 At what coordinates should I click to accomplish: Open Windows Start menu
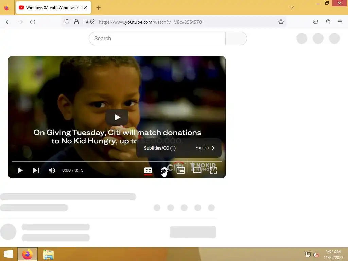coord(8,254)
